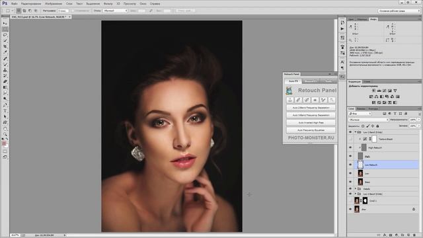Click lock image pixels brush icon

pos(367,126)
